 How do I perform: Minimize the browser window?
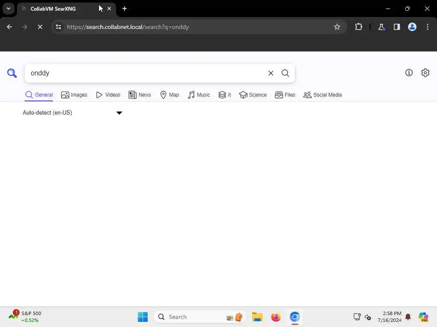(387, 9)
